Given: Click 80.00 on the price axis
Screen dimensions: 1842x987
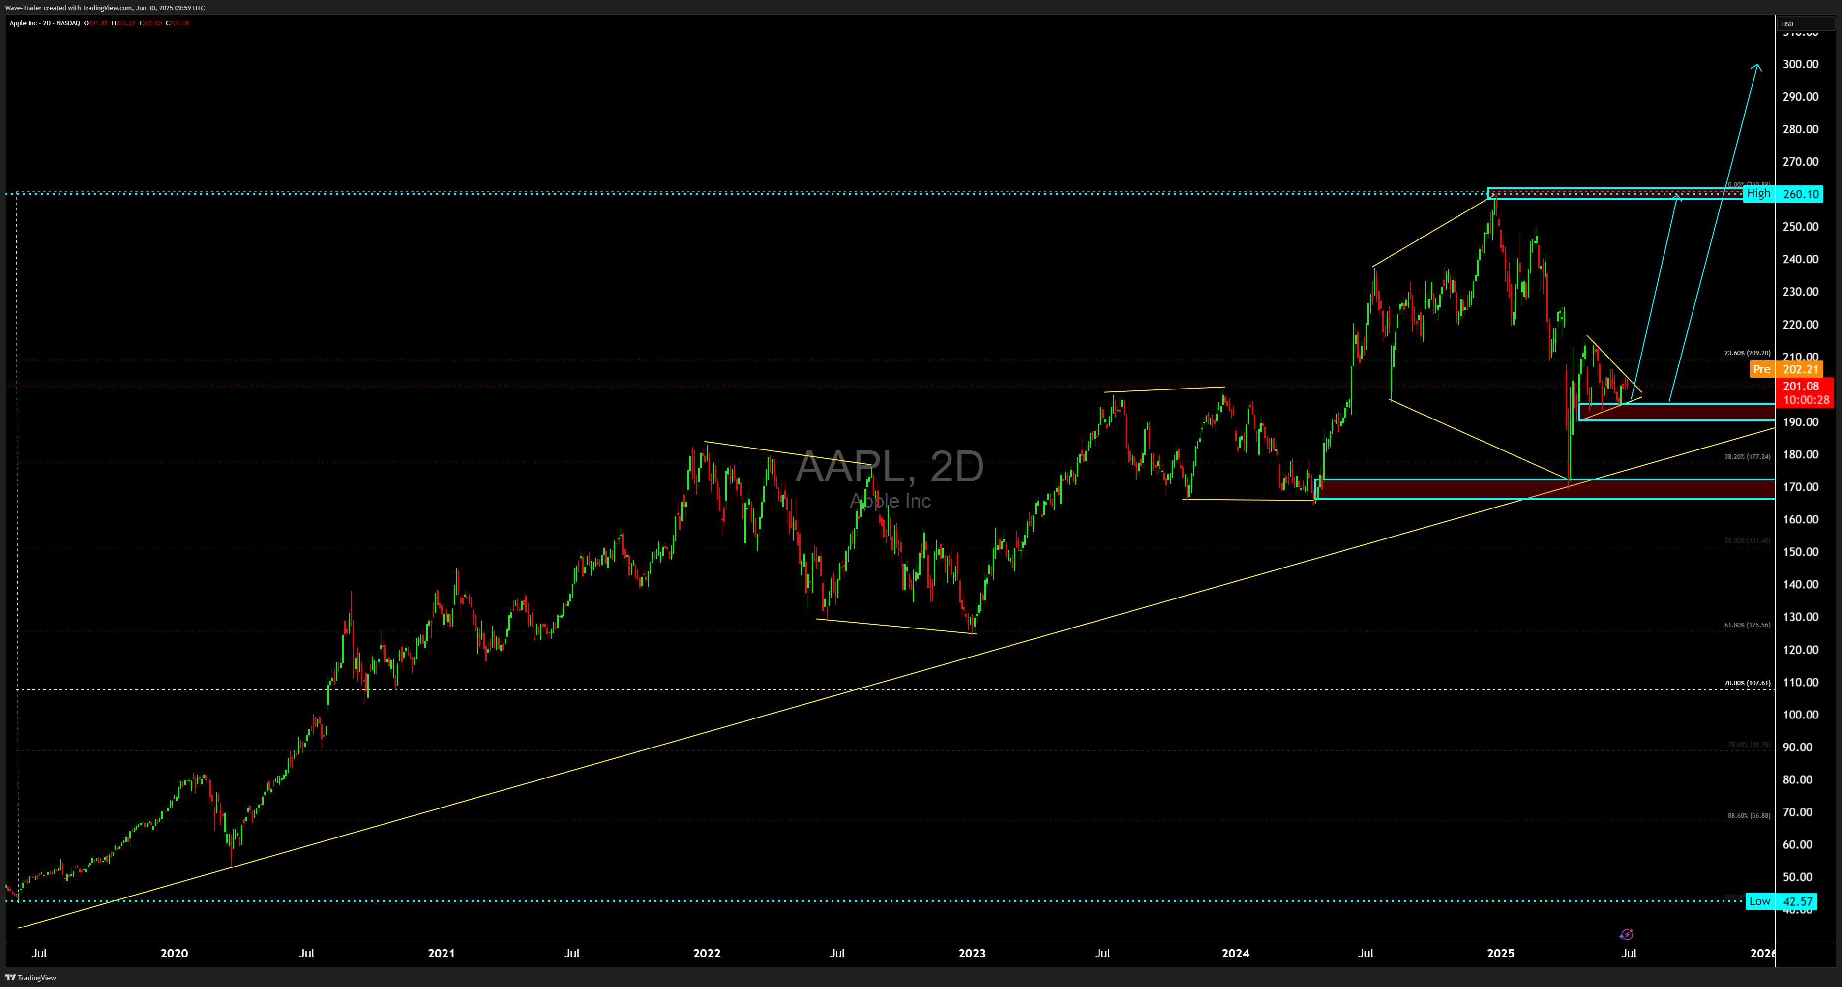Looking at the screenshot, I should click(1798, 779).
